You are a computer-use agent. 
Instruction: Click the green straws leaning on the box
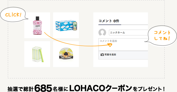tap(41, 56)
